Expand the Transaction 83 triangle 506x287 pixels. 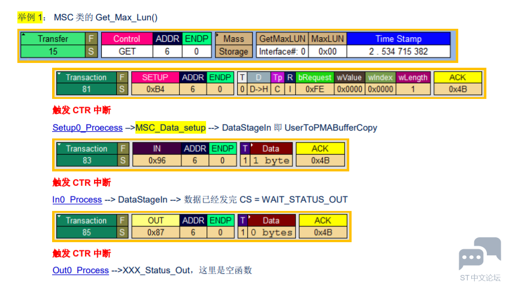tap(59, 144)
